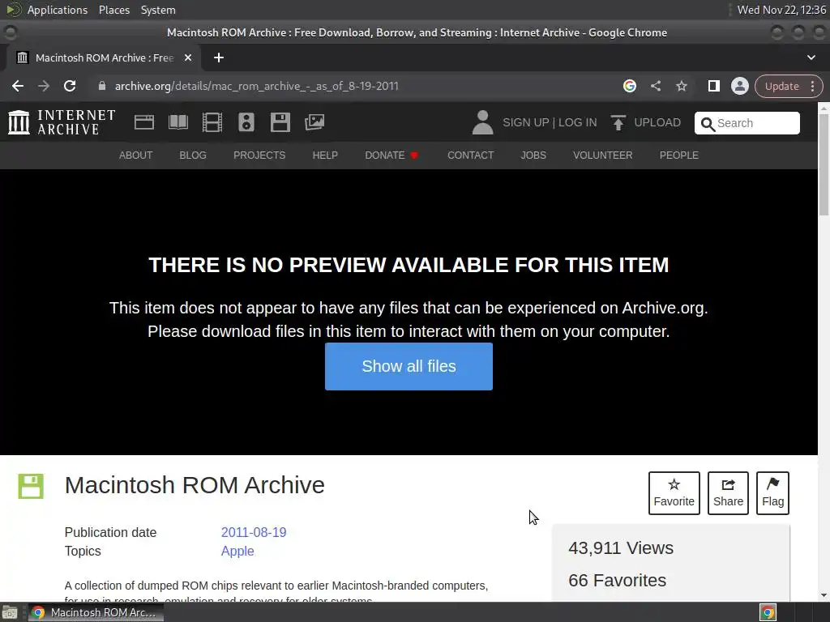The image size is (830, 622).
Task: Select the Macintosh ROM Archive browser tab
Action: point(104,58)
